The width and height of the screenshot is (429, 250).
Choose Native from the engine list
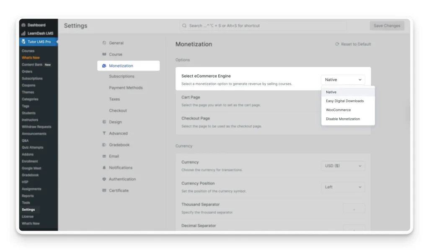(x=348, y=92)
